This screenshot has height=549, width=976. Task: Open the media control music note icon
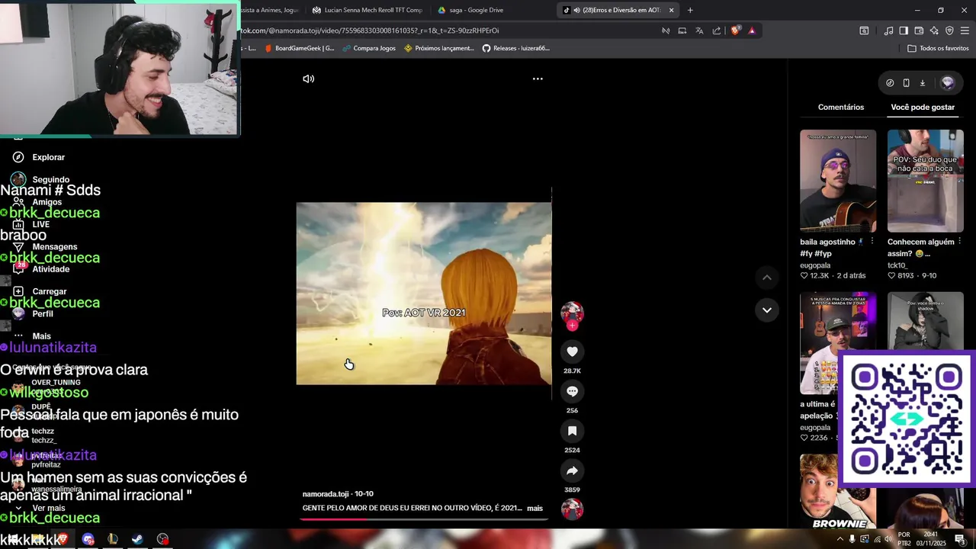click(x=888, y=30)
